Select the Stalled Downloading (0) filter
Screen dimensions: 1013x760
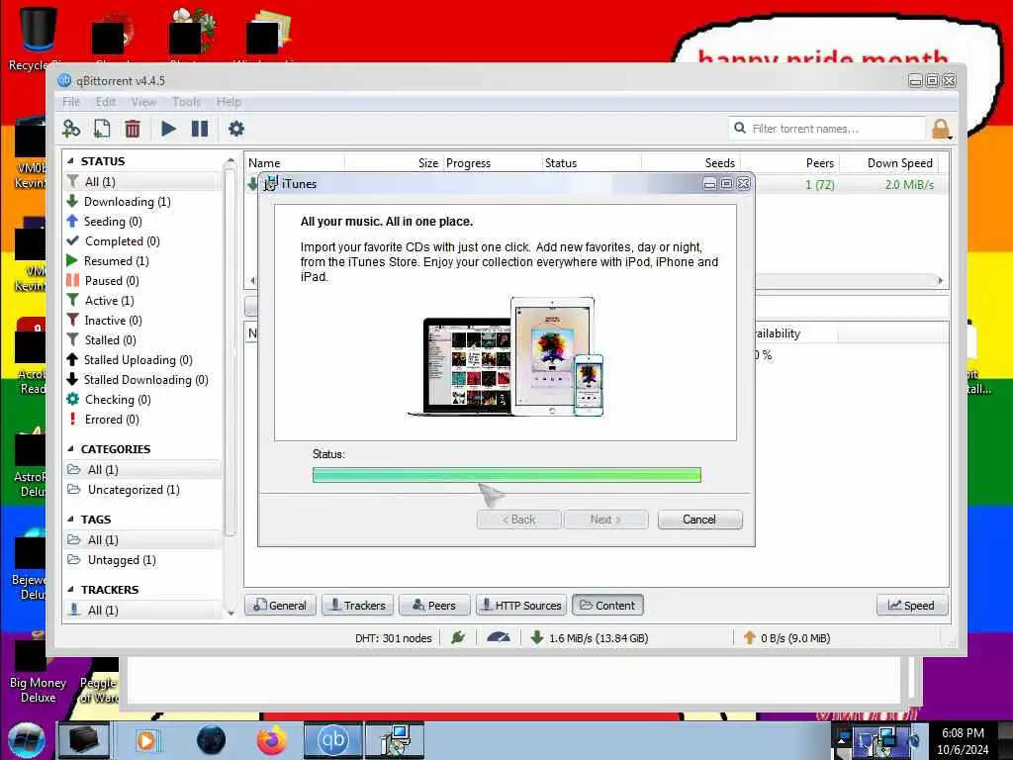(142, 380)
